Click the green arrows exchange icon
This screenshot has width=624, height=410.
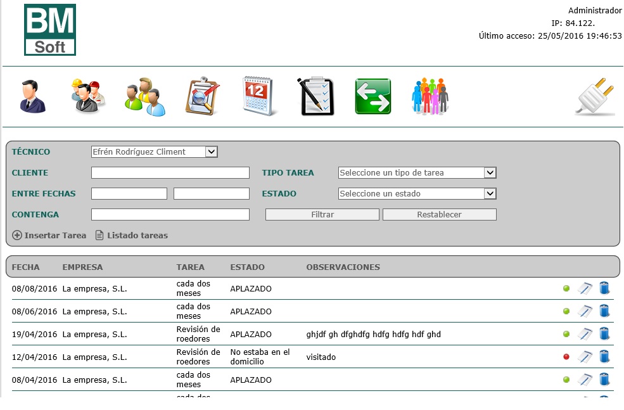(x=373, y=96)
